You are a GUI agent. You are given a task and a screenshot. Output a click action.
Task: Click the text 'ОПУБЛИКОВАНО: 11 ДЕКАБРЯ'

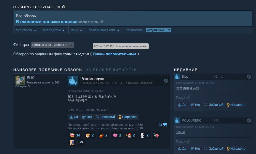[x=86, y=91]
